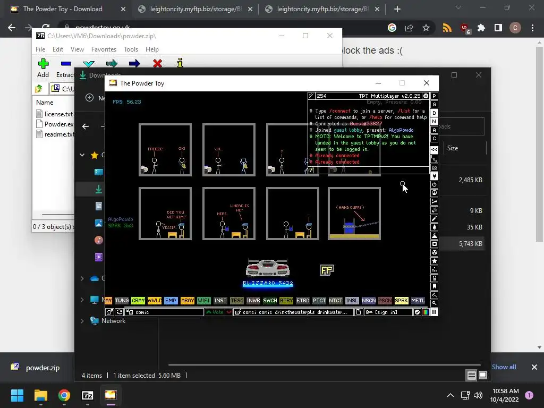Open the File menu in 7-Zip
Viewport: 544px width, 408px height.
pyautogui.click(x=40, y=49)
